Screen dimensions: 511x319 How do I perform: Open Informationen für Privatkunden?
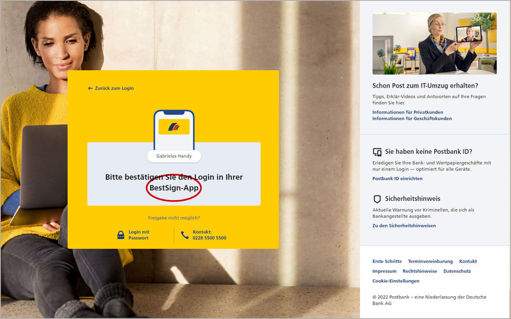[408, 112]
